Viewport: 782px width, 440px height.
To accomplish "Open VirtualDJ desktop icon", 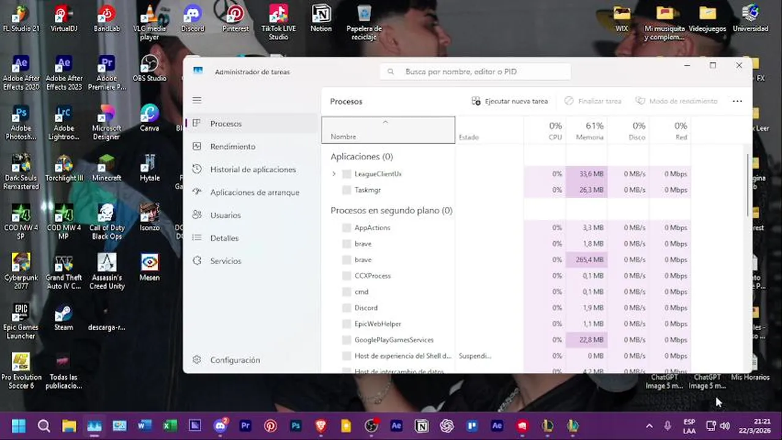I will point(64,19).
